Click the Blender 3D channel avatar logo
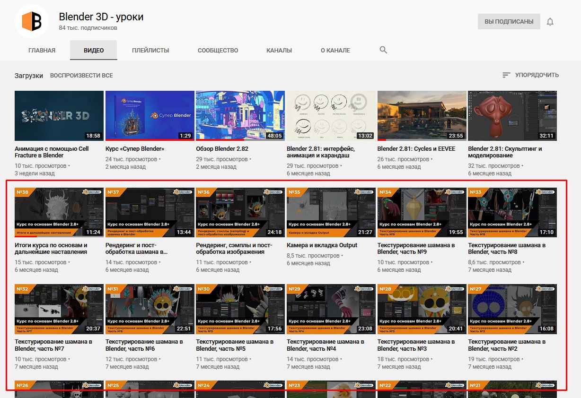 point(32,21)
